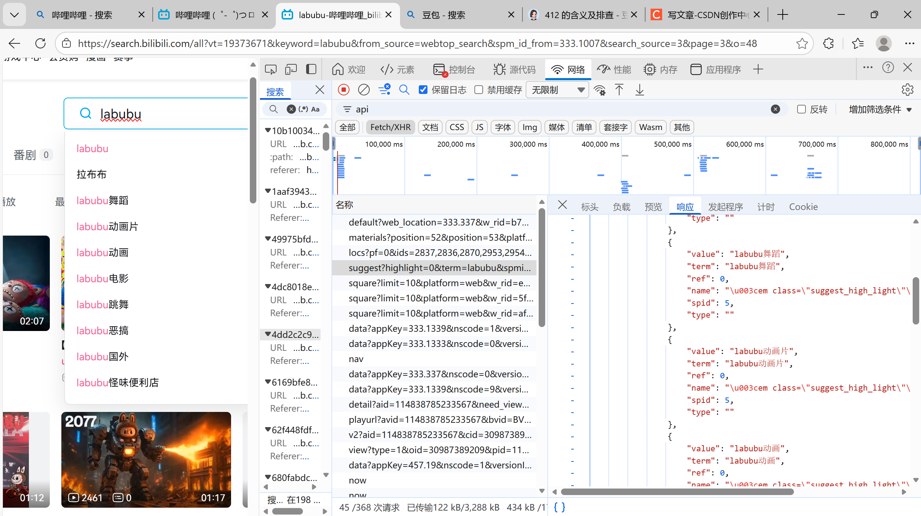Viewport: 921px width, 516px height.
Task: Choose the labubu舞蹈 search suggestion
Action: coord(103,200)
